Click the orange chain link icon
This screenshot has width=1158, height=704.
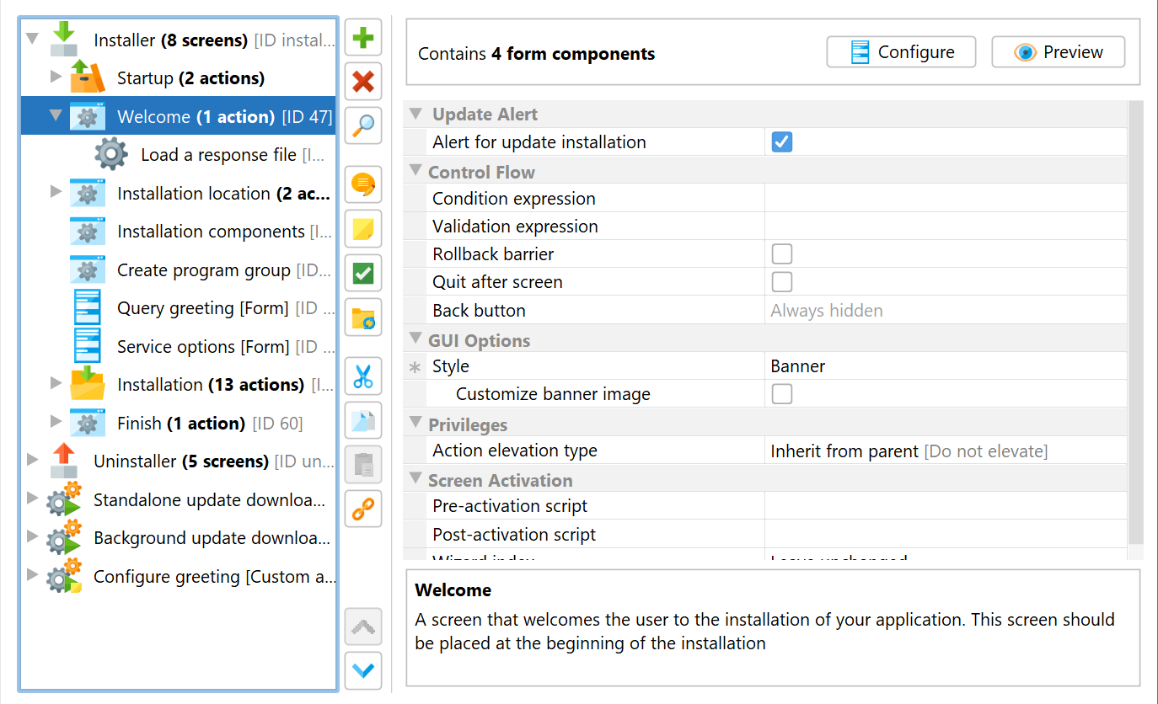(363, 509)
